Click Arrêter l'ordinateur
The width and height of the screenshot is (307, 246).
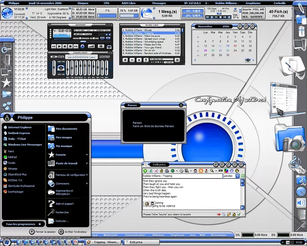(73, 232)
